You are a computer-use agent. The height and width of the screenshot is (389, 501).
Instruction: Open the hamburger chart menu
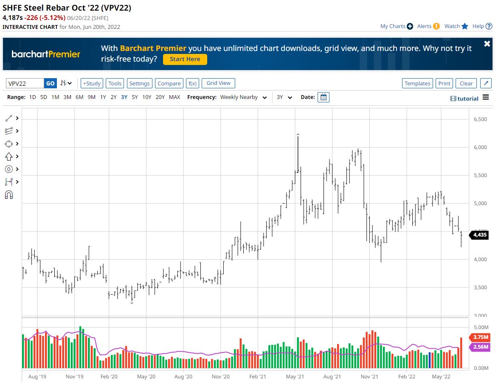coord(486,98)
